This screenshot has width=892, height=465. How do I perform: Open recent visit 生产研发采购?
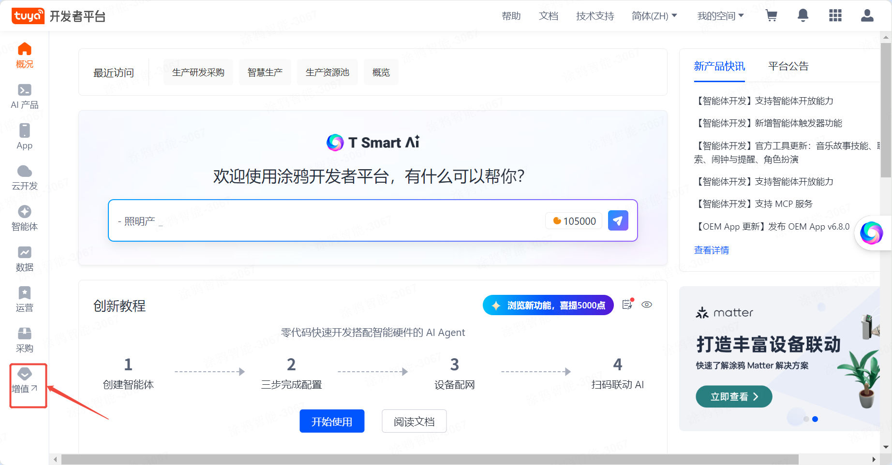coord(198,72)
